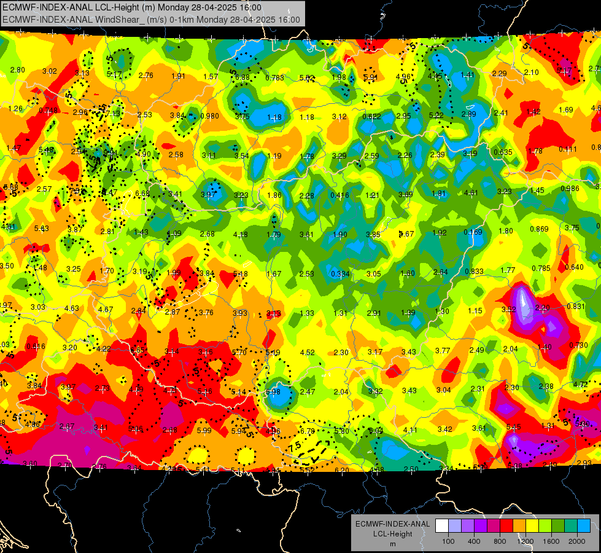
Task: Click the legend tick label 400
Action: pyautogui.click(x=474, y=541)
